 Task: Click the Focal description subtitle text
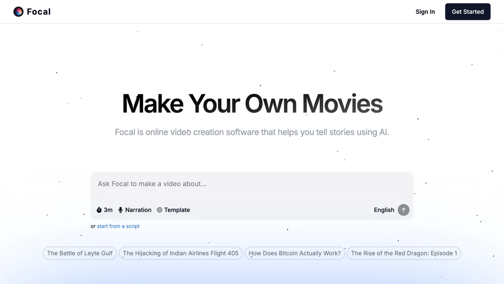[252, 132]
